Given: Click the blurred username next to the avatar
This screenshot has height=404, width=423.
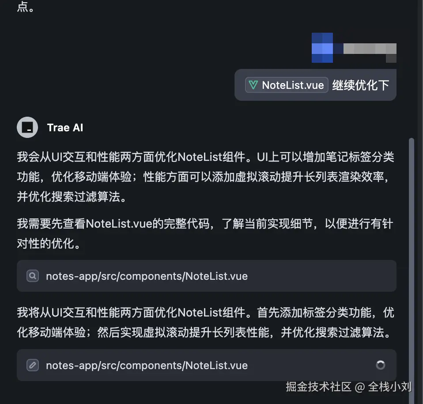Looking at the screenshot, I should click(370, 51).
